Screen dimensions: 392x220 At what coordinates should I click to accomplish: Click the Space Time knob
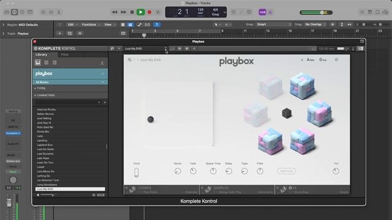[x=213, y=171]
